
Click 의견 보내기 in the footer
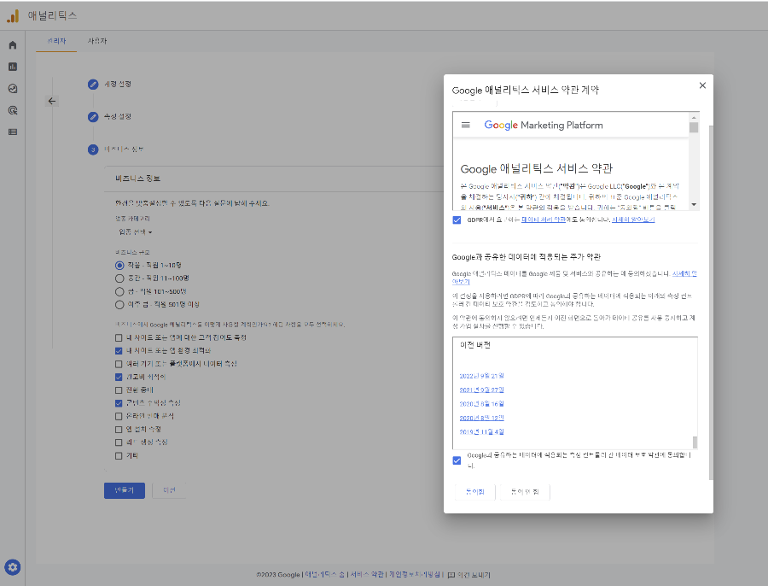[x=474, y=575]
